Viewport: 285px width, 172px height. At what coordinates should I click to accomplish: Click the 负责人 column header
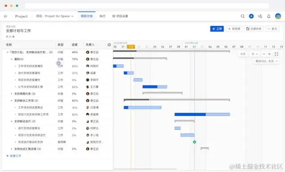click(90, 45)
